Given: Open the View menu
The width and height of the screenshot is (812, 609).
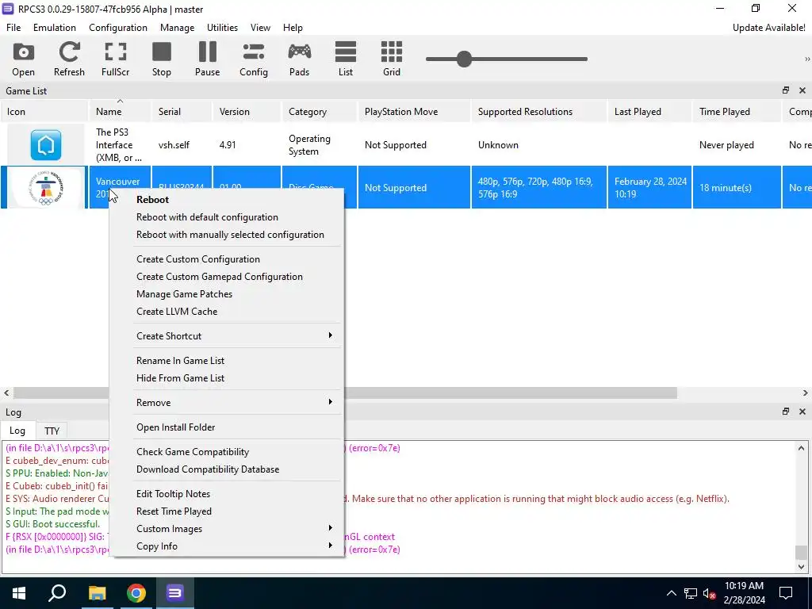Looking at the screenshot, I should click(260, 28).
